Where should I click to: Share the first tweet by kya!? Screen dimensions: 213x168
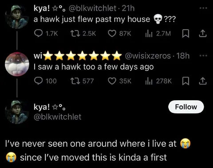pos(202,34)
